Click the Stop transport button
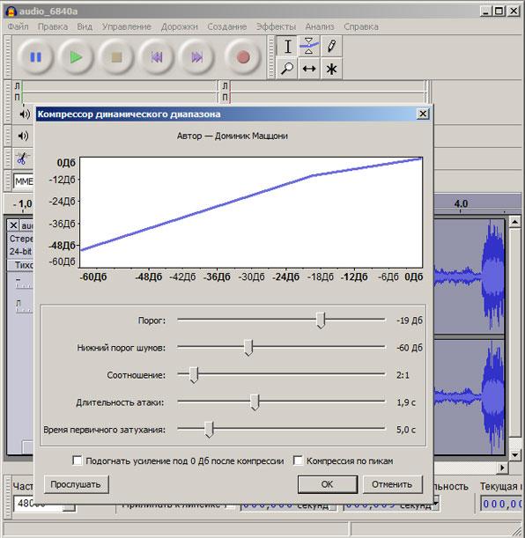Image resolution: width=525 pixels, height=538 pixels. [116, 57]
